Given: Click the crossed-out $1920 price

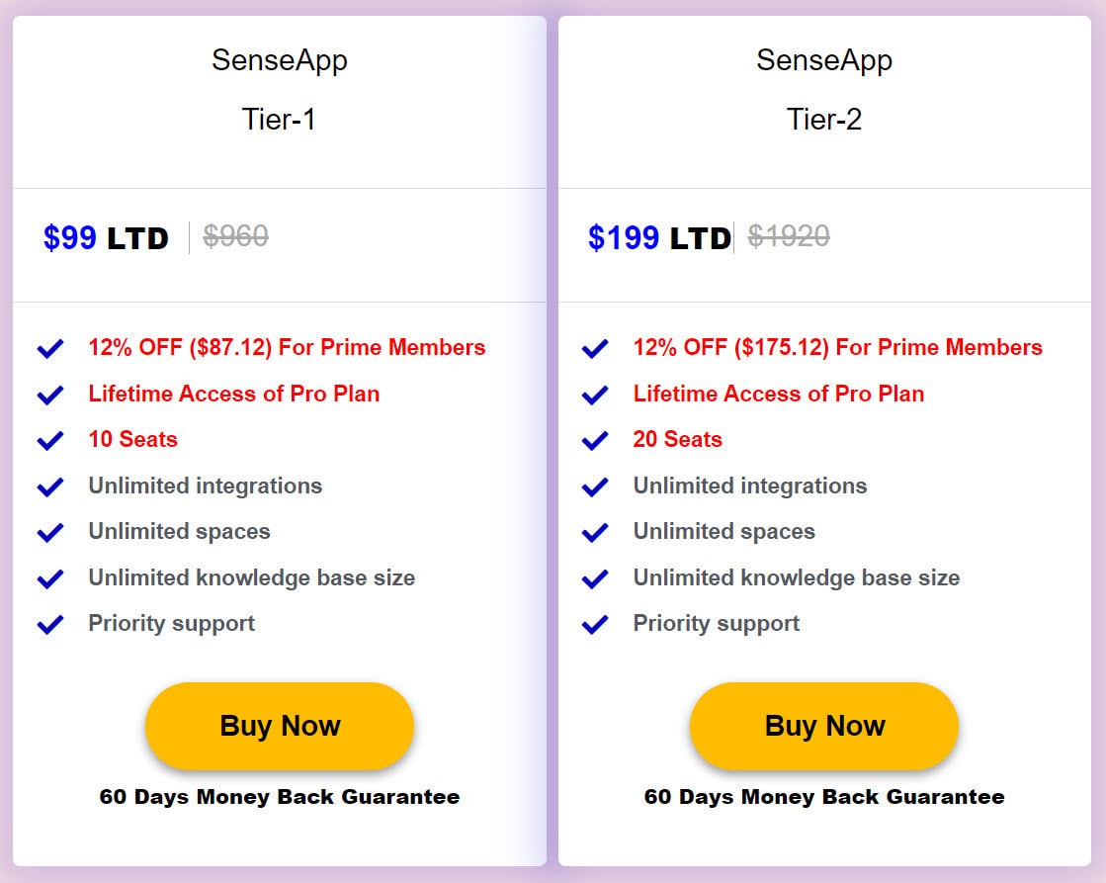Looking at the screenshot, I should [x=788, y=236].
